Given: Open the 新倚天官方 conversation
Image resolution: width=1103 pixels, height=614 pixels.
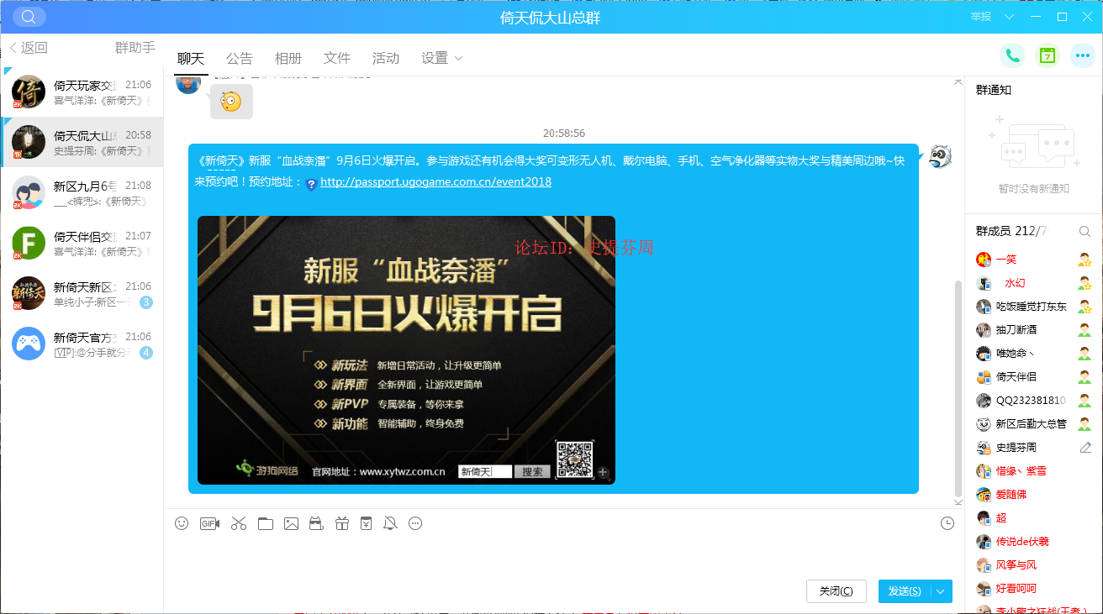Looking at the screenshot, I should click(82, 344).
